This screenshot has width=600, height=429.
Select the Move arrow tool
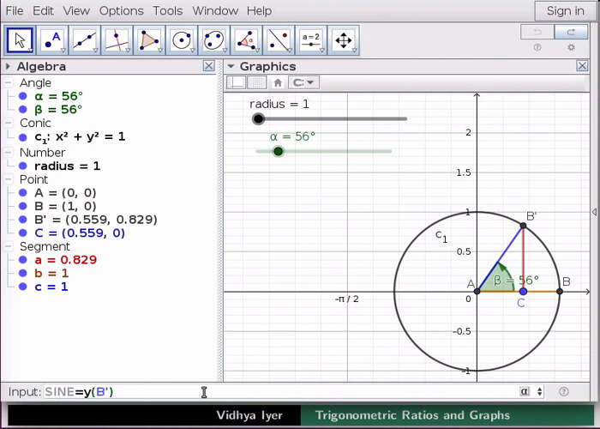pos(21,39)
